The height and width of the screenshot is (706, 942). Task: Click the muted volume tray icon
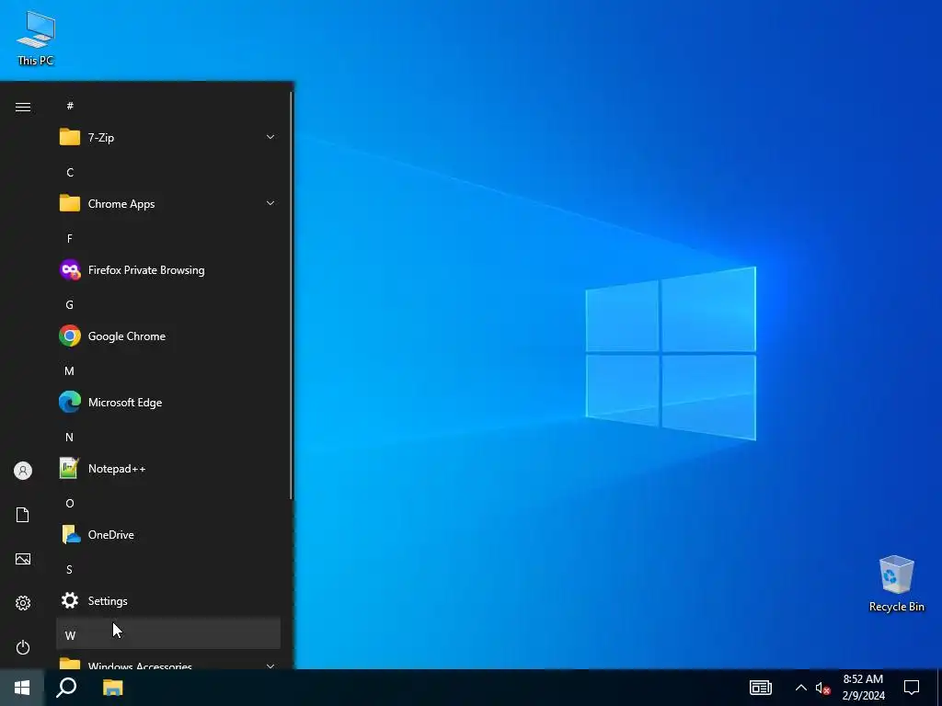click(x=822, y=688)
